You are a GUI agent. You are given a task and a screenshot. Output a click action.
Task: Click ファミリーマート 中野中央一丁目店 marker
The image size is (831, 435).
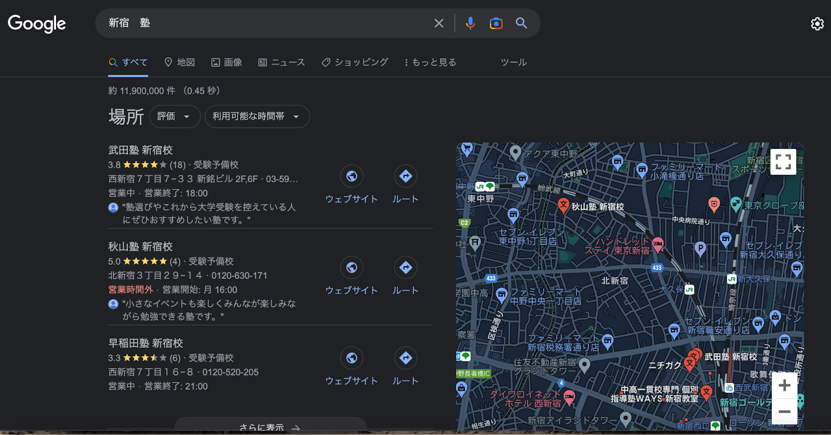pyautogui.click(x=501, y=295)
